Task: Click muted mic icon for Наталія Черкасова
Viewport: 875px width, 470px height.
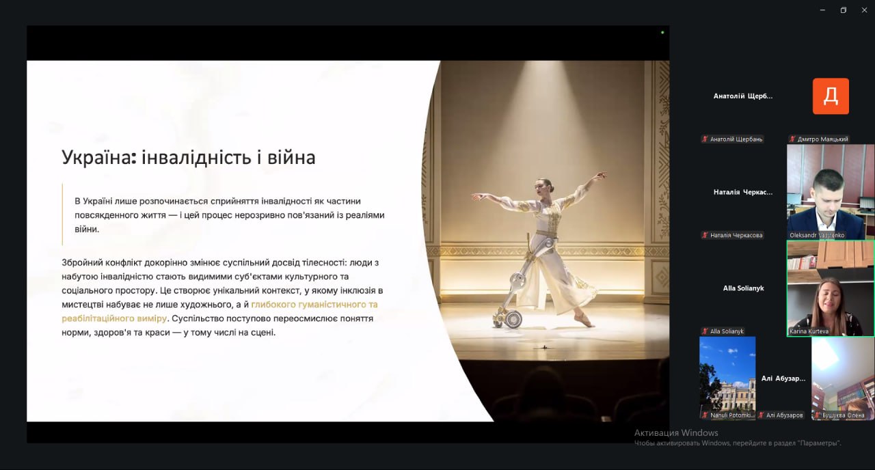Action: [x=705, y=236]
